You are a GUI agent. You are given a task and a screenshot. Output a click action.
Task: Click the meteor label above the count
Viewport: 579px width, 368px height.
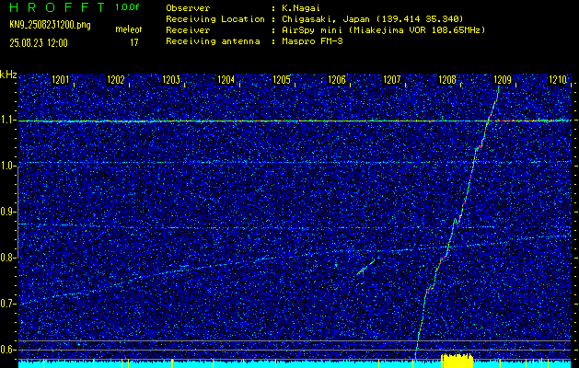(129, 29)
